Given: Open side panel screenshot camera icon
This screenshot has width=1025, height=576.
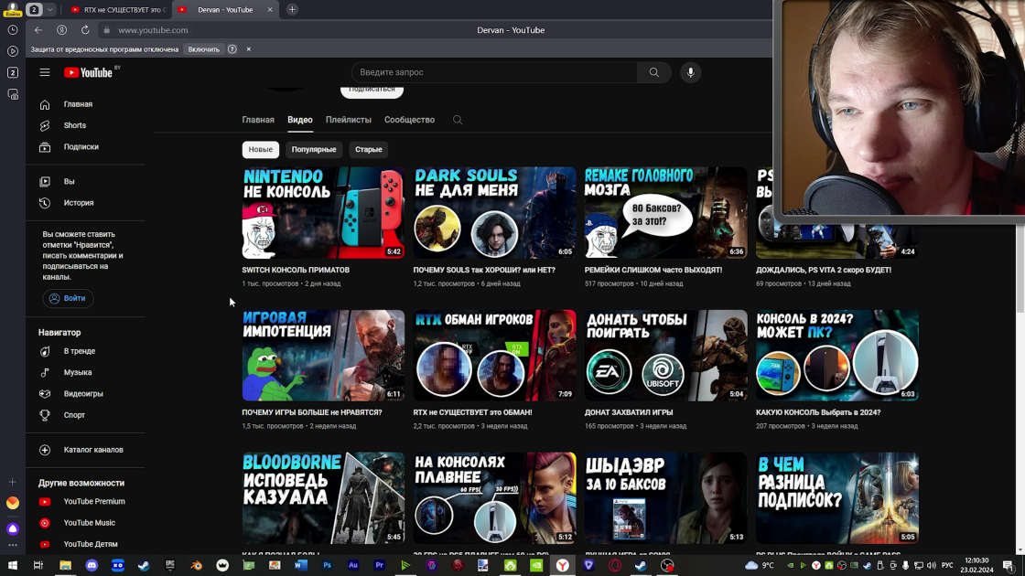Looking at the screenshot, I should [x=13, y=95].
